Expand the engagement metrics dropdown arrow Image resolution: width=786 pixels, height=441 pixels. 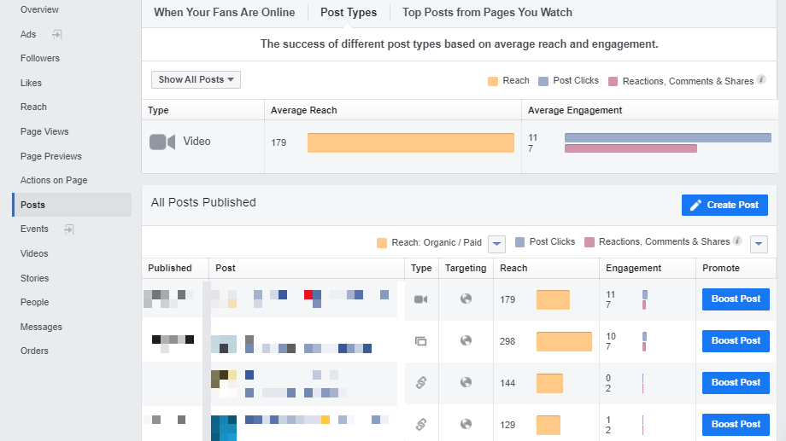point(758,244)
